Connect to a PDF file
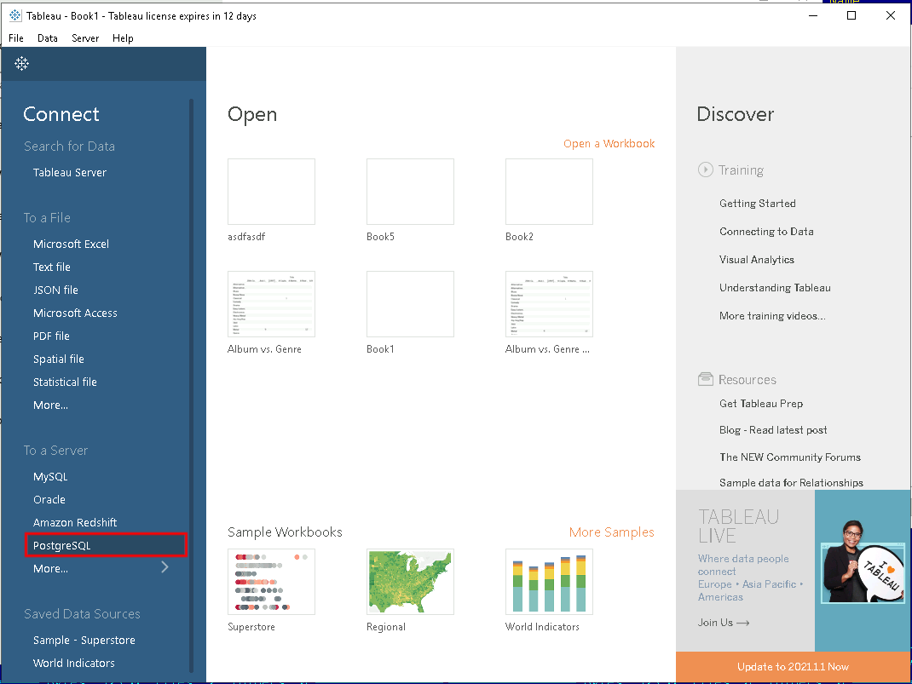912x684 pixels. 51,336
